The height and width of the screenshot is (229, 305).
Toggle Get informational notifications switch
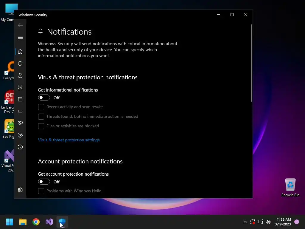(x=44, y=98)
